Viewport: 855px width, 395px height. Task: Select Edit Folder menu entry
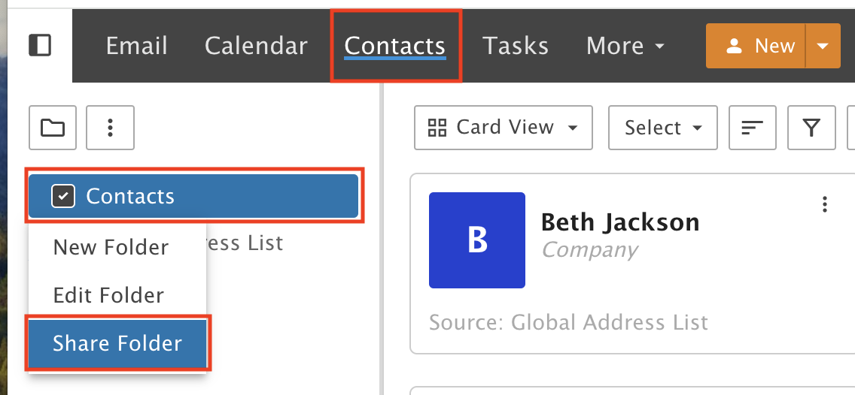[108, 295]
